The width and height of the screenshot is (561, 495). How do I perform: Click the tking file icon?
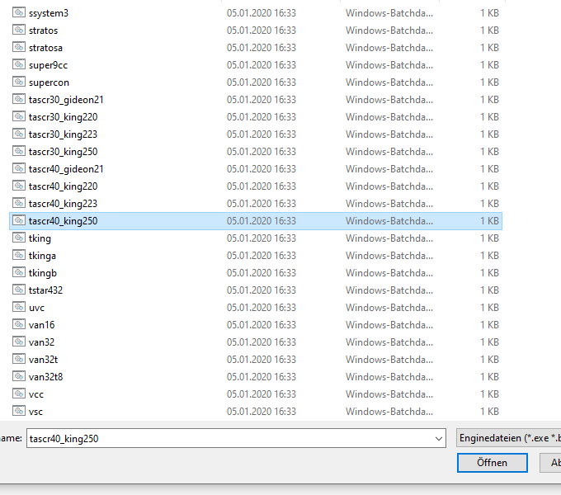coord(19,238)
